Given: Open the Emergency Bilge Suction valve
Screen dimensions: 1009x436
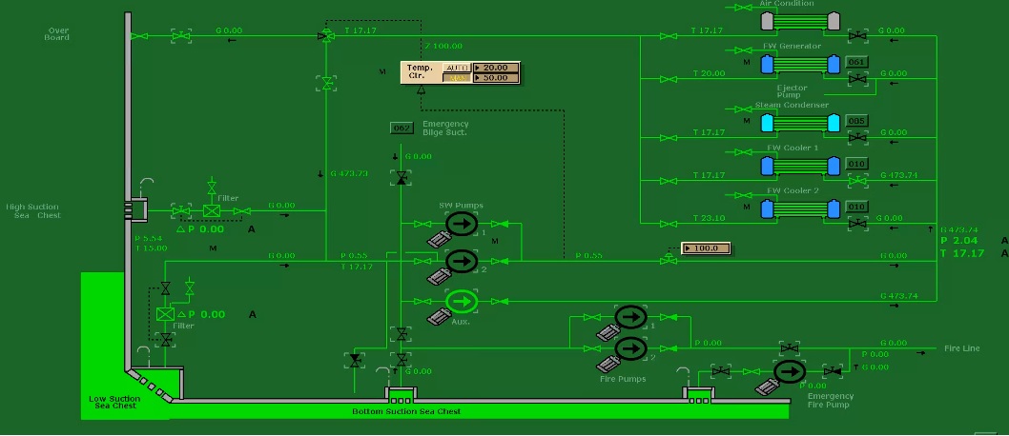Looking at the screenshot, I should 402,178.
